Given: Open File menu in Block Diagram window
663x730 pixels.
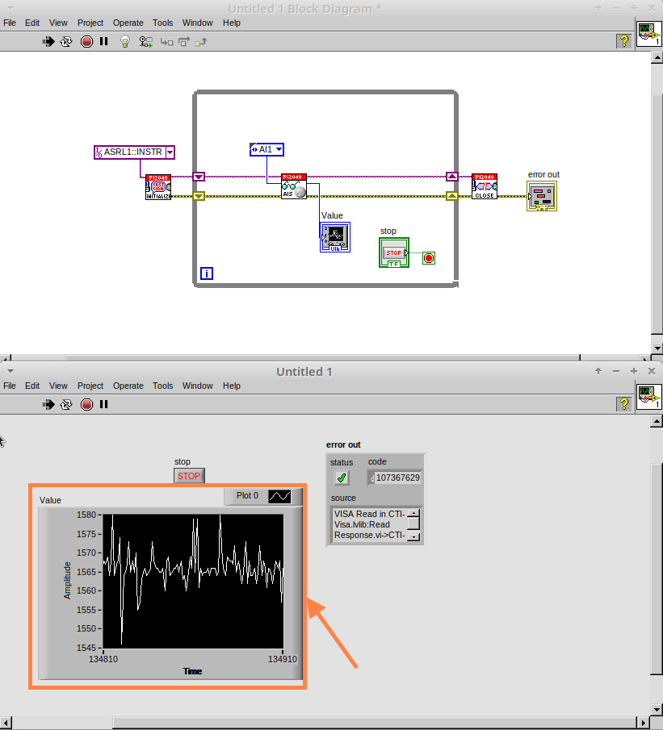Looking at the screenshot, I should pos(10,23).
